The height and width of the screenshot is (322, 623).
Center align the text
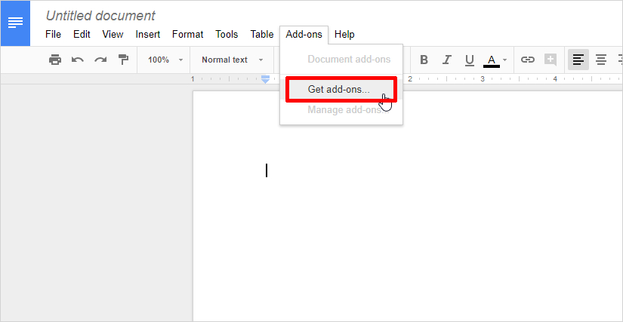601,60
